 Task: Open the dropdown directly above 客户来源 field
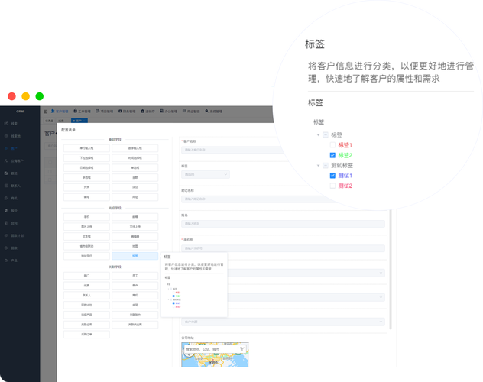coord(306,297)
